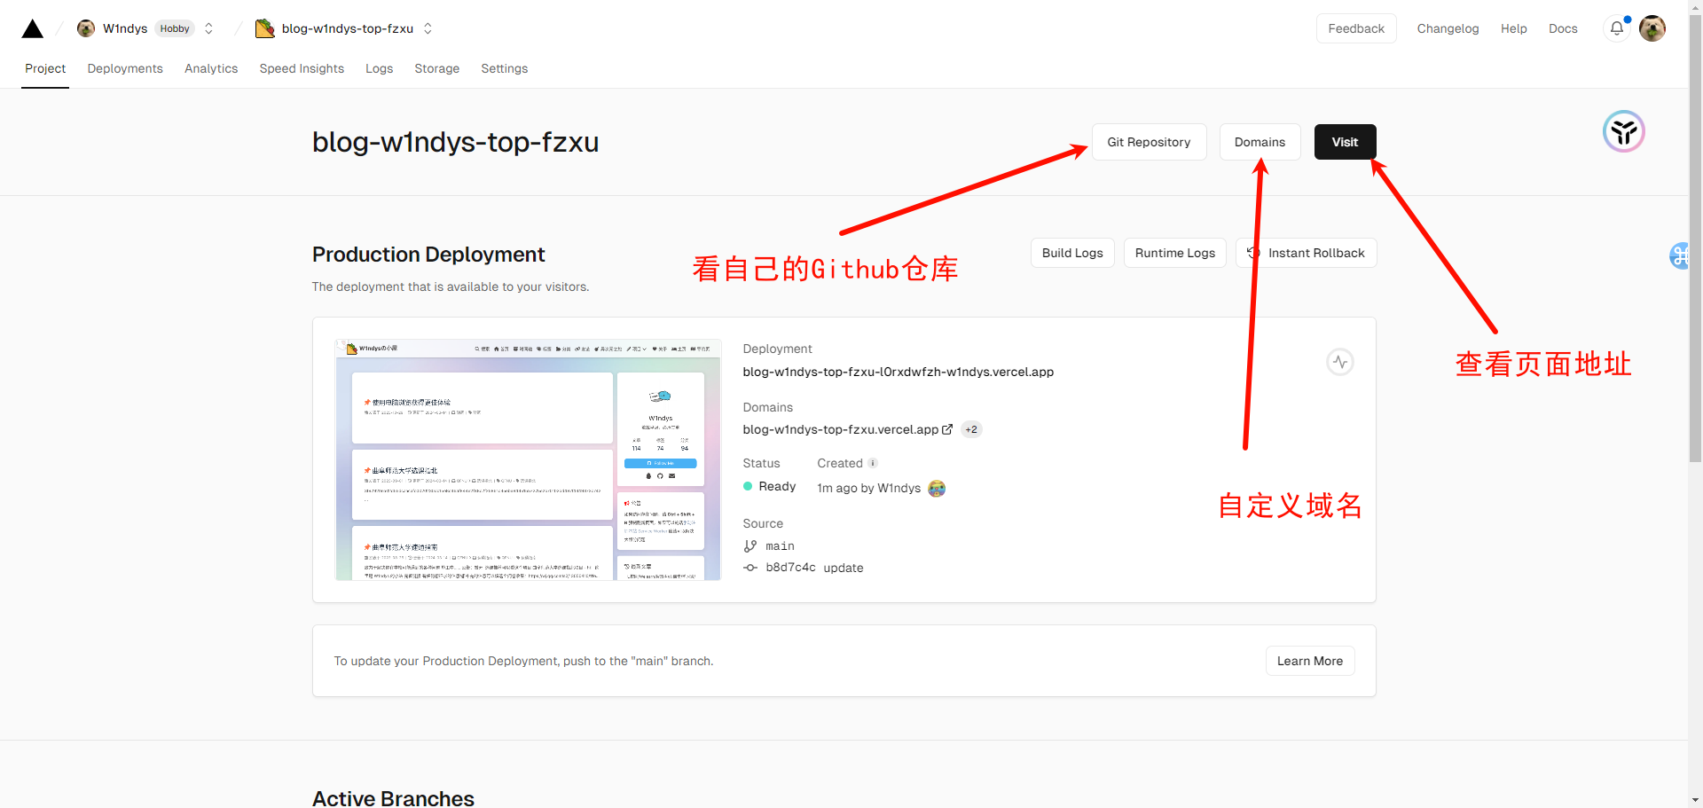1703x808 pixels.
Task: Open the Settings tab
Action: [504, 68]
